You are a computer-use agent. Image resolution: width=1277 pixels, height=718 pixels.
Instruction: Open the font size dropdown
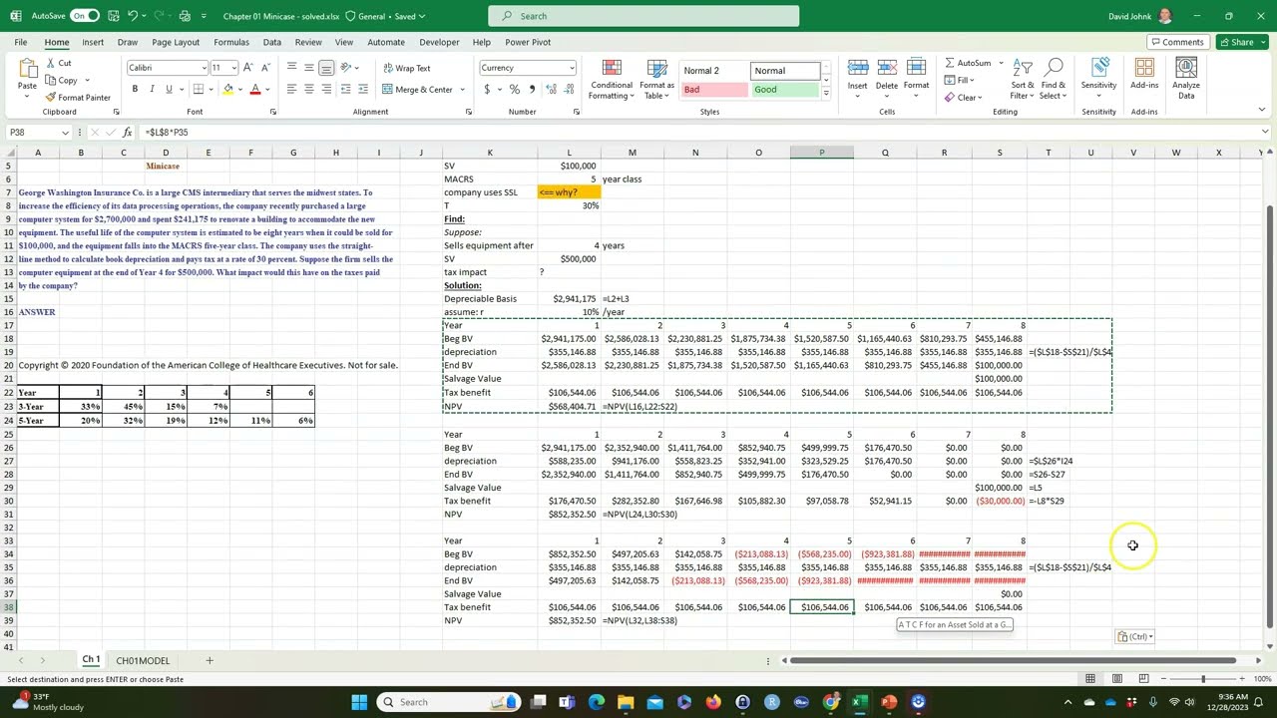[233, 68]
